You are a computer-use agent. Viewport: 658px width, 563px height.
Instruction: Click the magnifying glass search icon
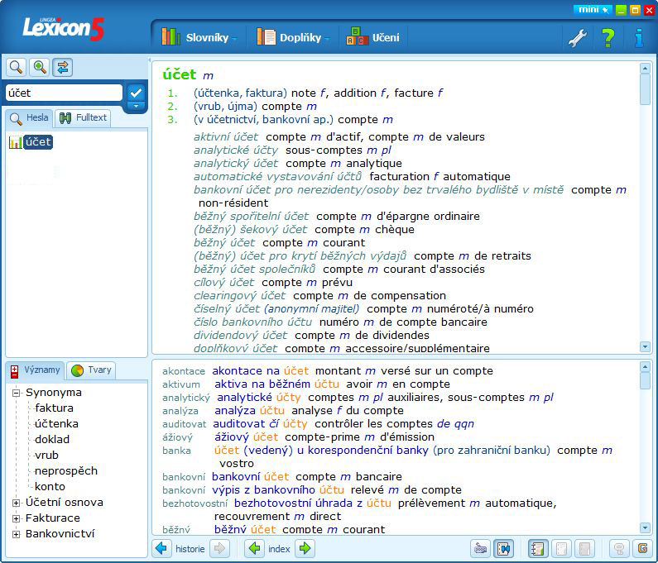[x=16, y=67]
